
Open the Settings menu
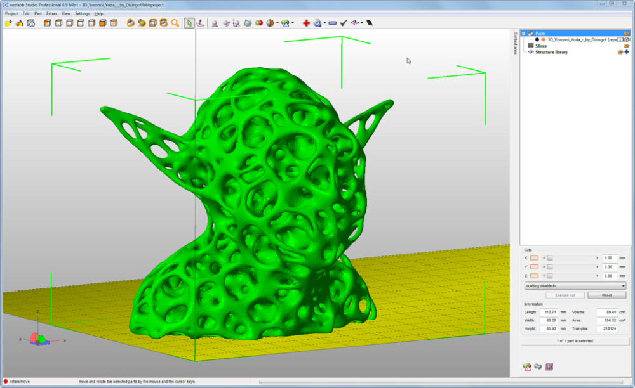point(82,13)
